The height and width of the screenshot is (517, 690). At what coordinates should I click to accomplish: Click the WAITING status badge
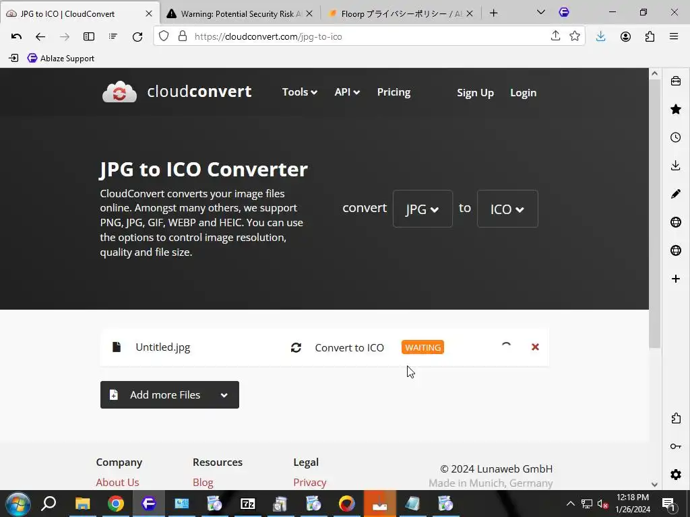(x=422, y=347)
